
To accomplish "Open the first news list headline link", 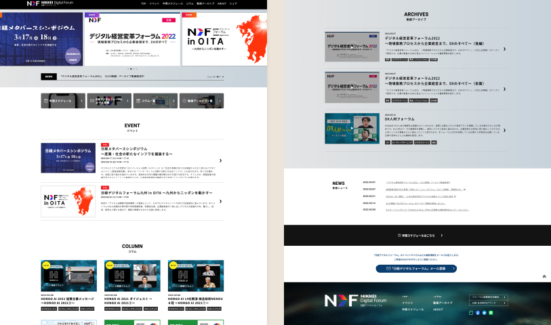I will pyautogui.click(x=417, y=183).
